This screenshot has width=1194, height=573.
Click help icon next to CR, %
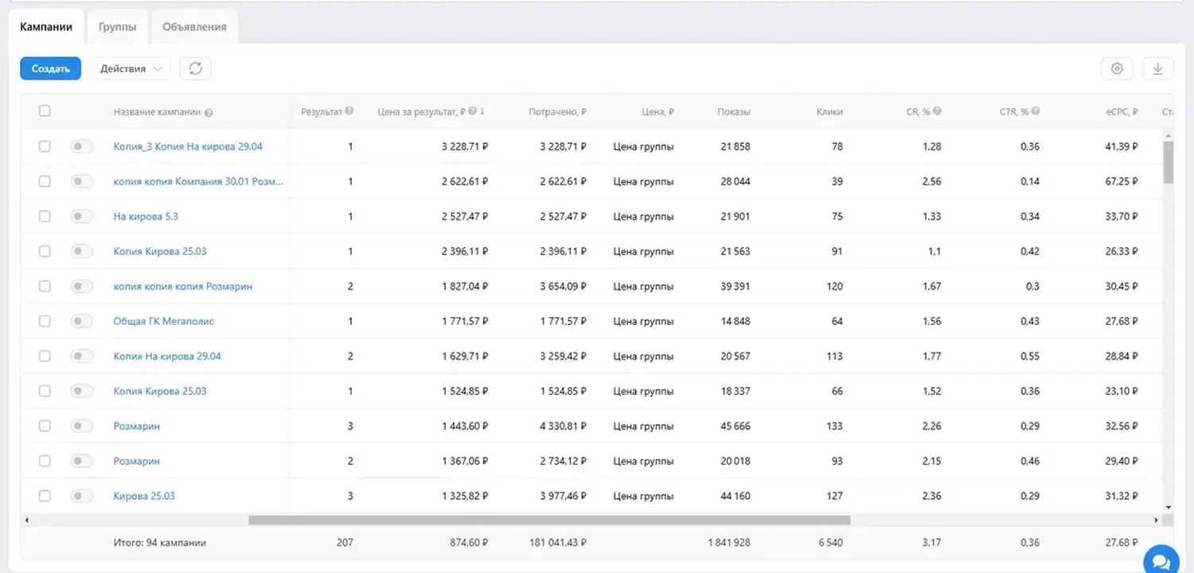tap(937, 111)
